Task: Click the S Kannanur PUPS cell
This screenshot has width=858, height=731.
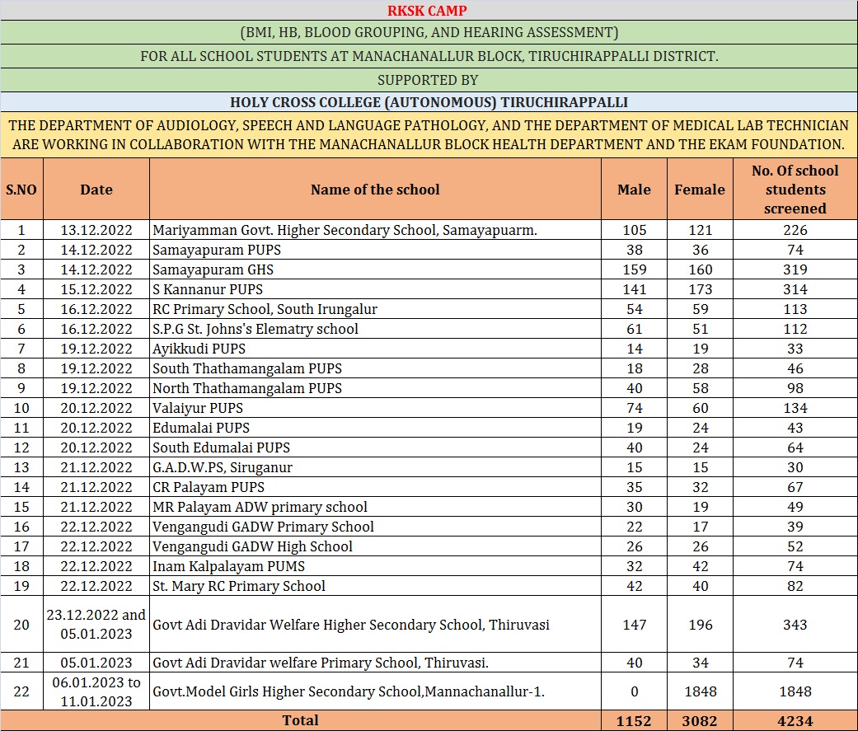Action: click(x=208, y=289)
